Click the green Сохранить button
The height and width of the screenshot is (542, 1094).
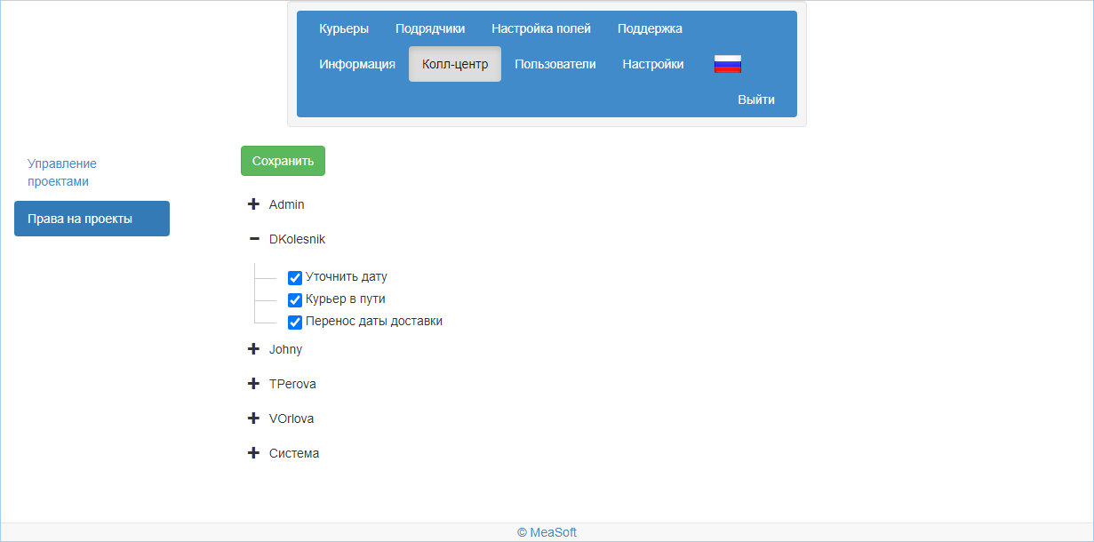point(283,161)
